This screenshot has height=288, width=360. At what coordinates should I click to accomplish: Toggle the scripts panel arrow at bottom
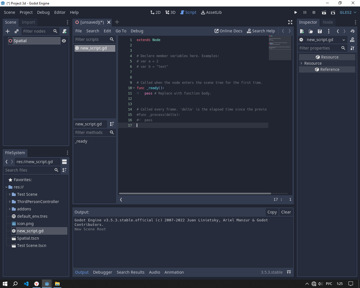coord(121,200)
